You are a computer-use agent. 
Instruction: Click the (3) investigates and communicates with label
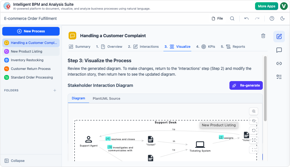[120, 149]
